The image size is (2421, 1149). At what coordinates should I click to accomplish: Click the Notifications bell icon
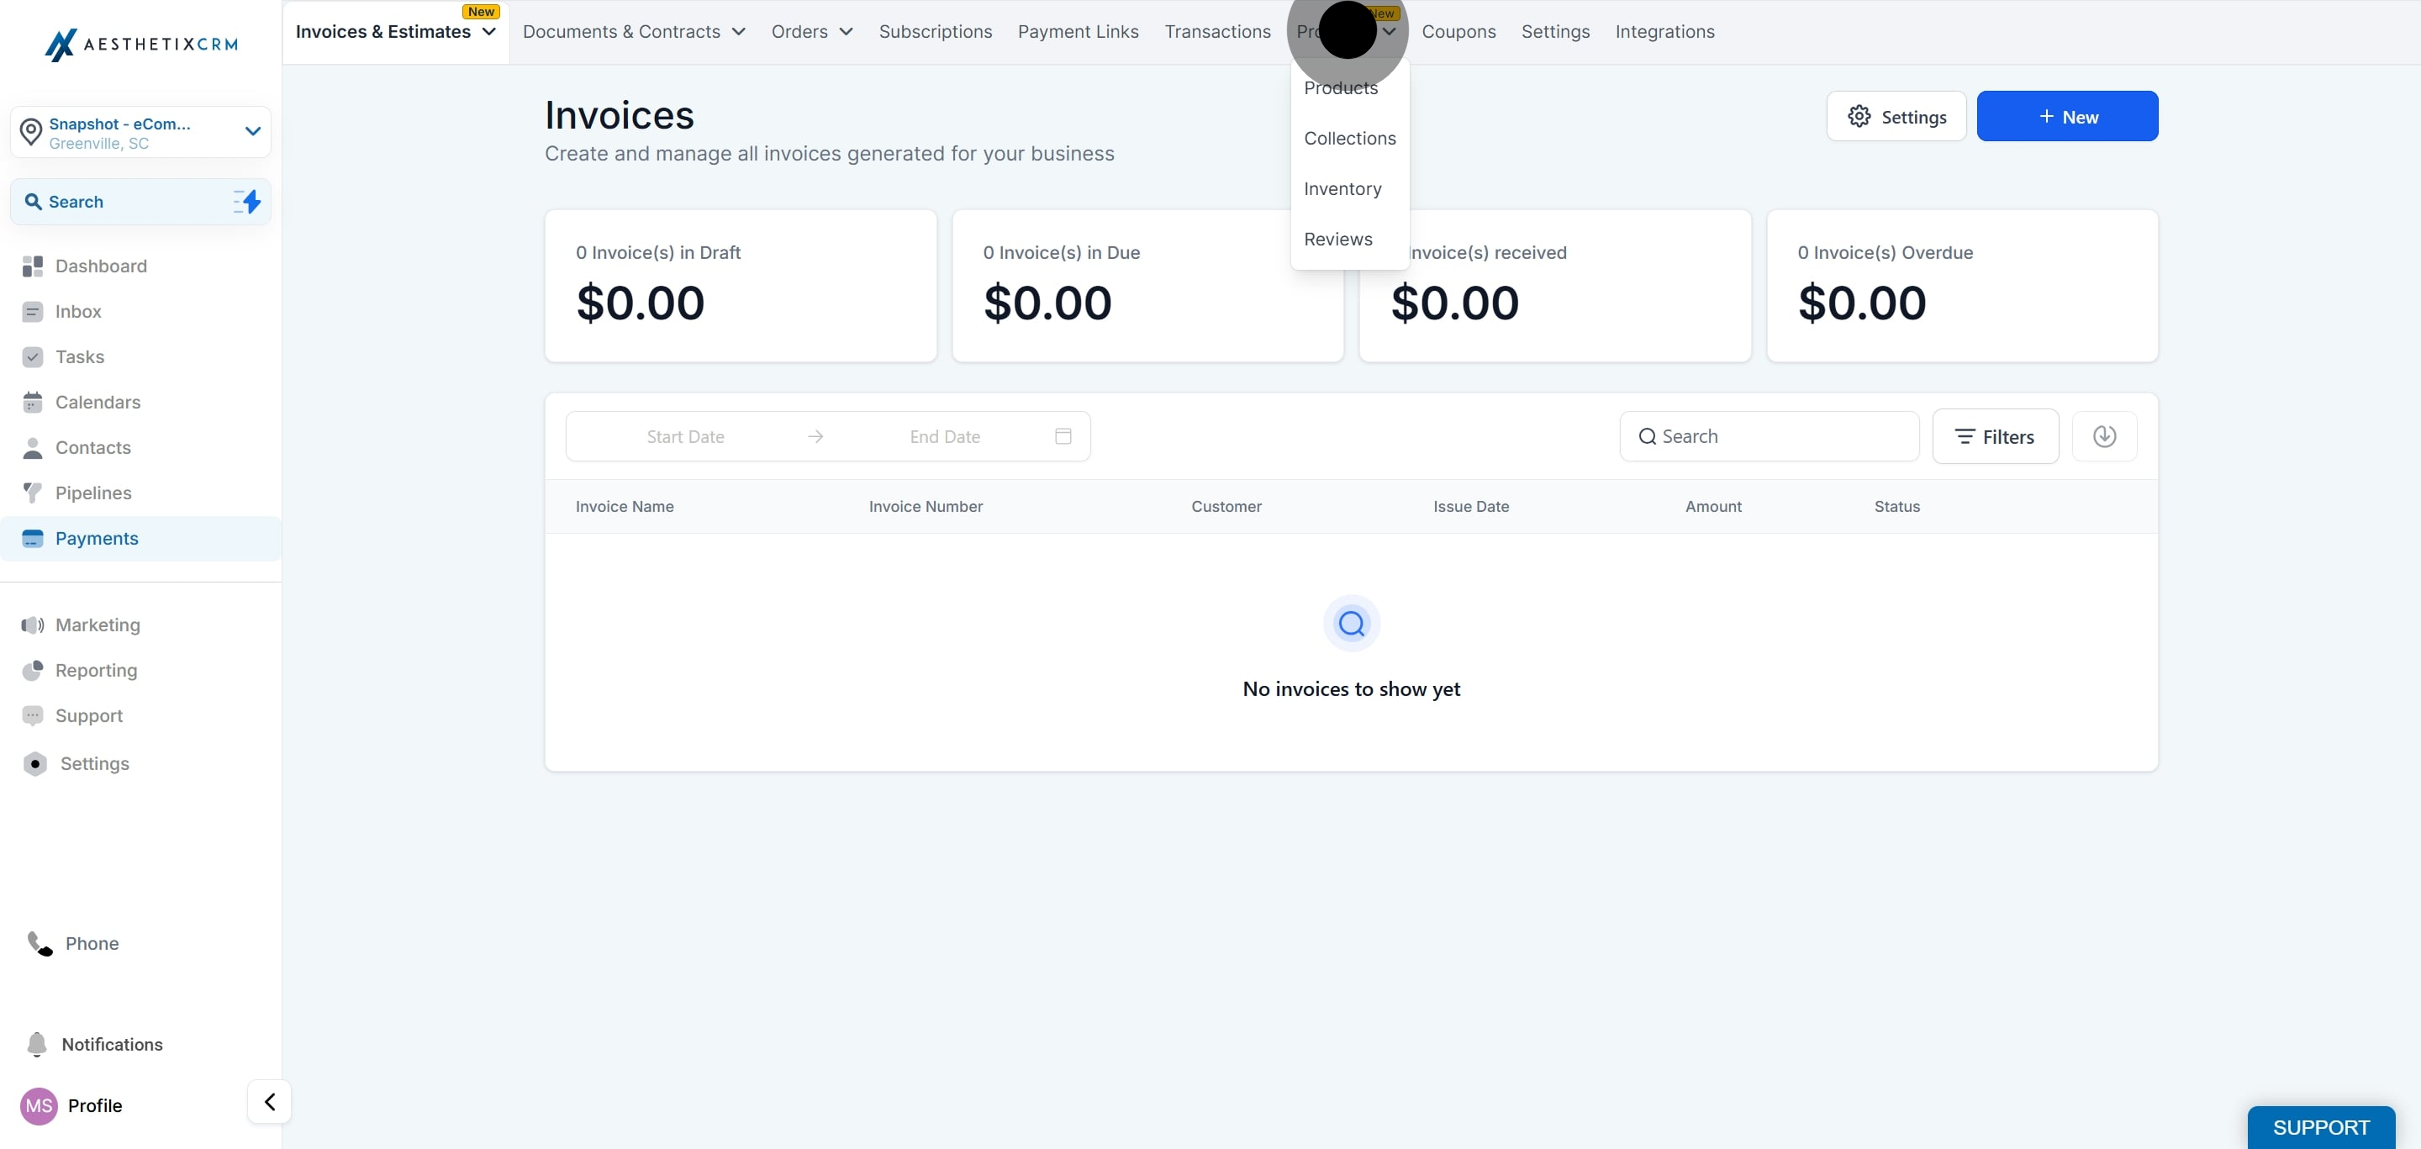[x=37, y=1044]
